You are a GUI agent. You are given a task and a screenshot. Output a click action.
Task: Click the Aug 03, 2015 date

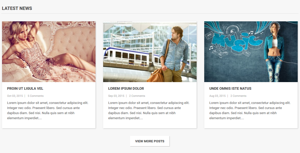click(x=217, y=96)
